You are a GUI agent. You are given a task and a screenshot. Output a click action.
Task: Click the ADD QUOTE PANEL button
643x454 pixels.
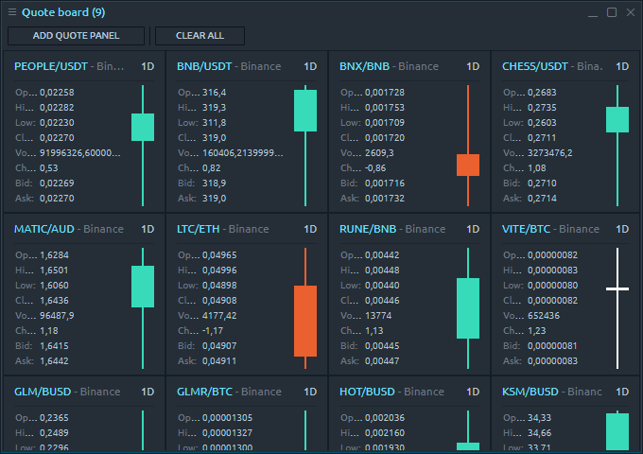76,36
